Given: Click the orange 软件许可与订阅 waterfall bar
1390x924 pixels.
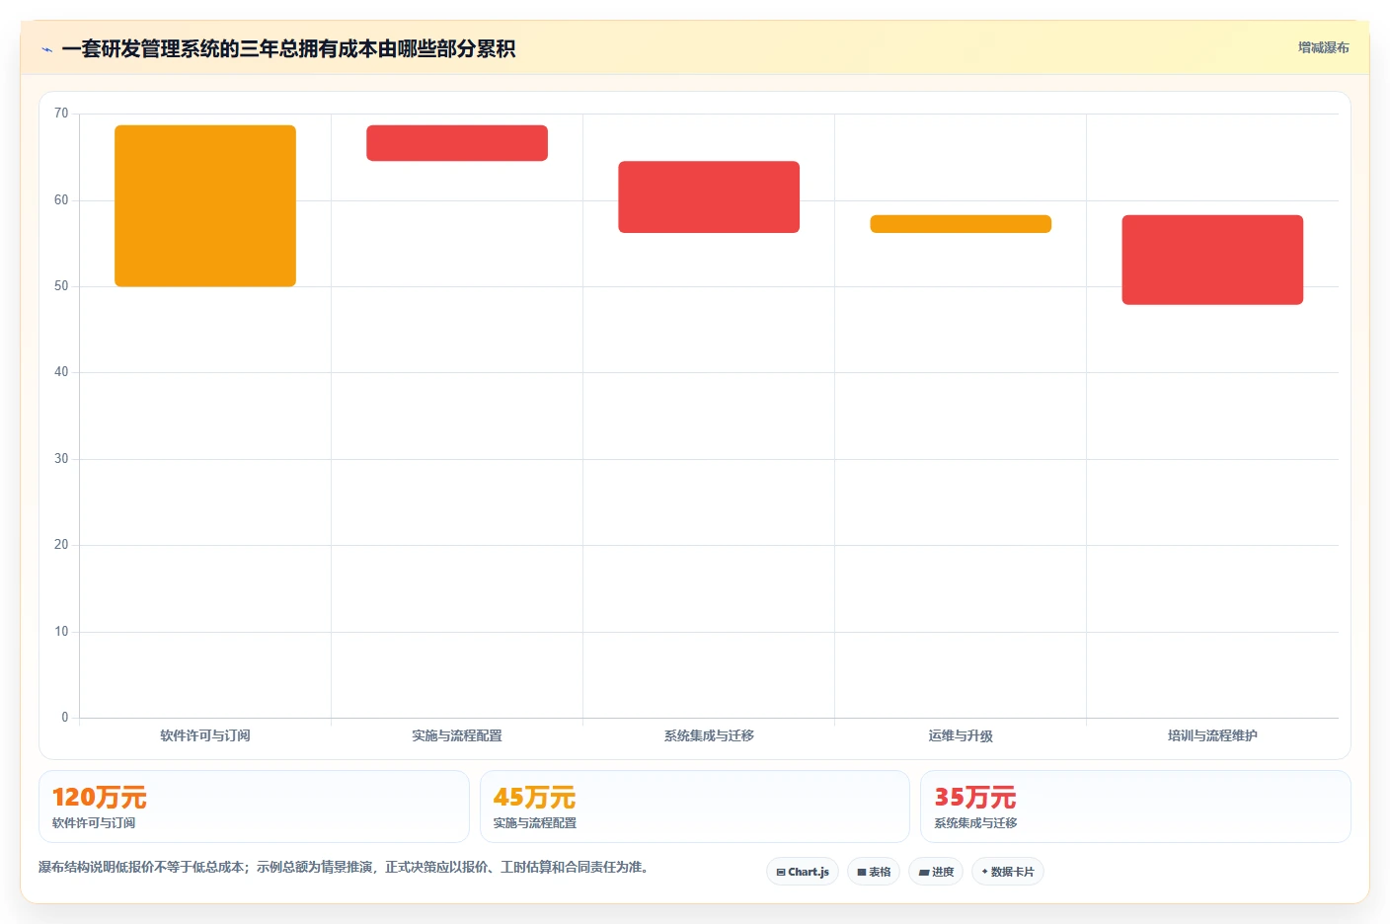Looking at the screenshot, I should [x=205, y=205].
